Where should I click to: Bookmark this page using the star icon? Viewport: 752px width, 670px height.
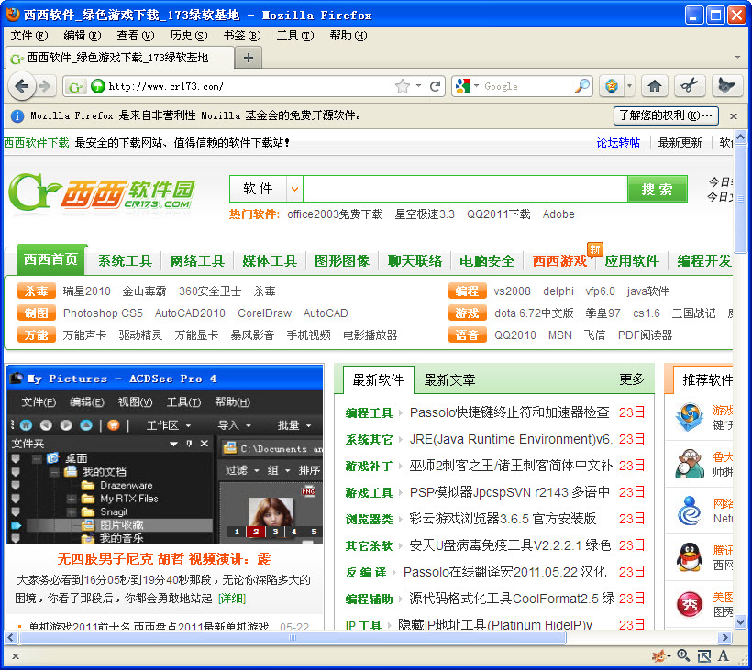click(x=403, y=86)
